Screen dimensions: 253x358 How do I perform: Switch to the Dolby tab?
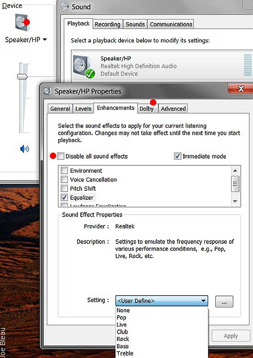pos(146,109)
